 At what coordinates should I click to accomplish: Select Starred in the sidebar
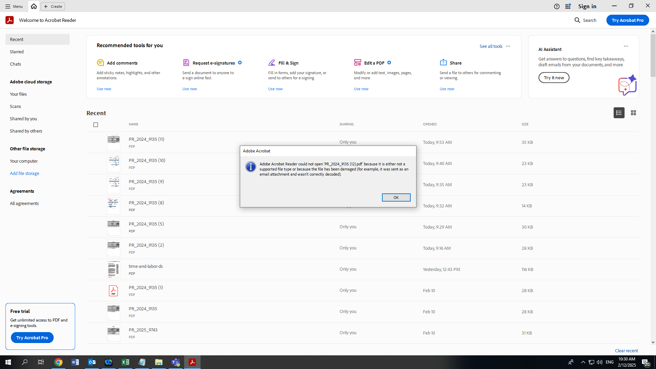pos(17,52)
